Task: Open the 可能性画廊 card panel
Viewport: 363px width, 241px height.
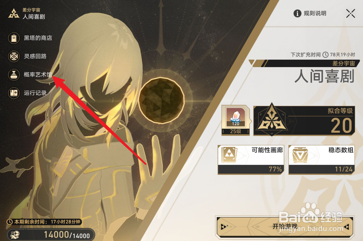Action: point(251,159)
